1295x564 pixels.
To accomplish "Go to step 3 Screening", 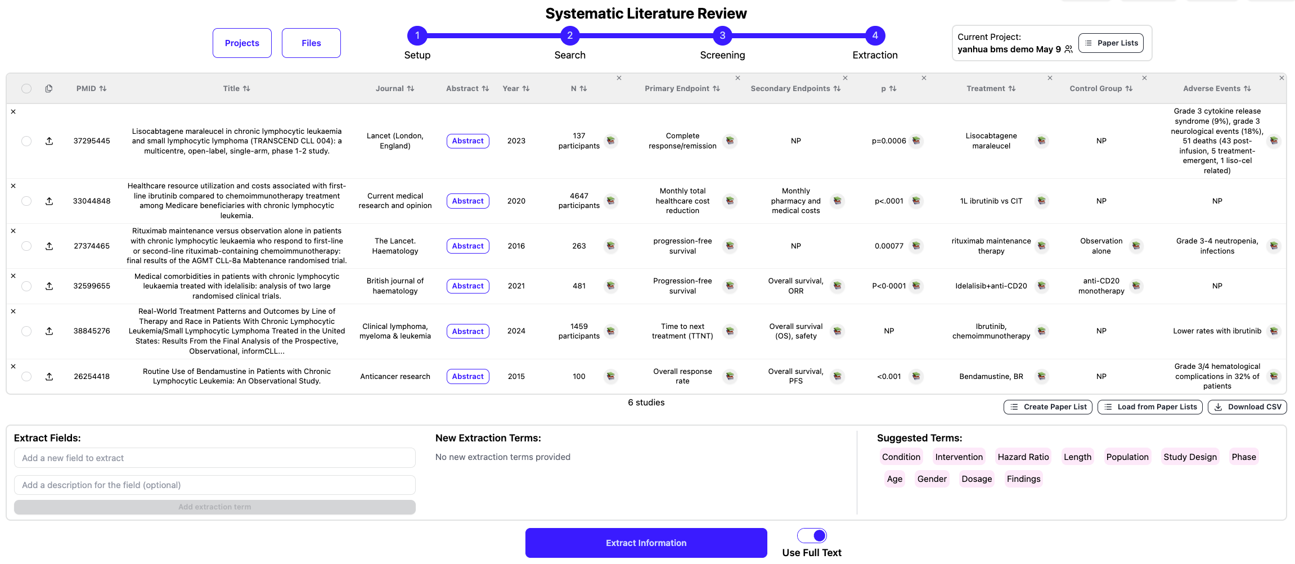I will point(722,35).
